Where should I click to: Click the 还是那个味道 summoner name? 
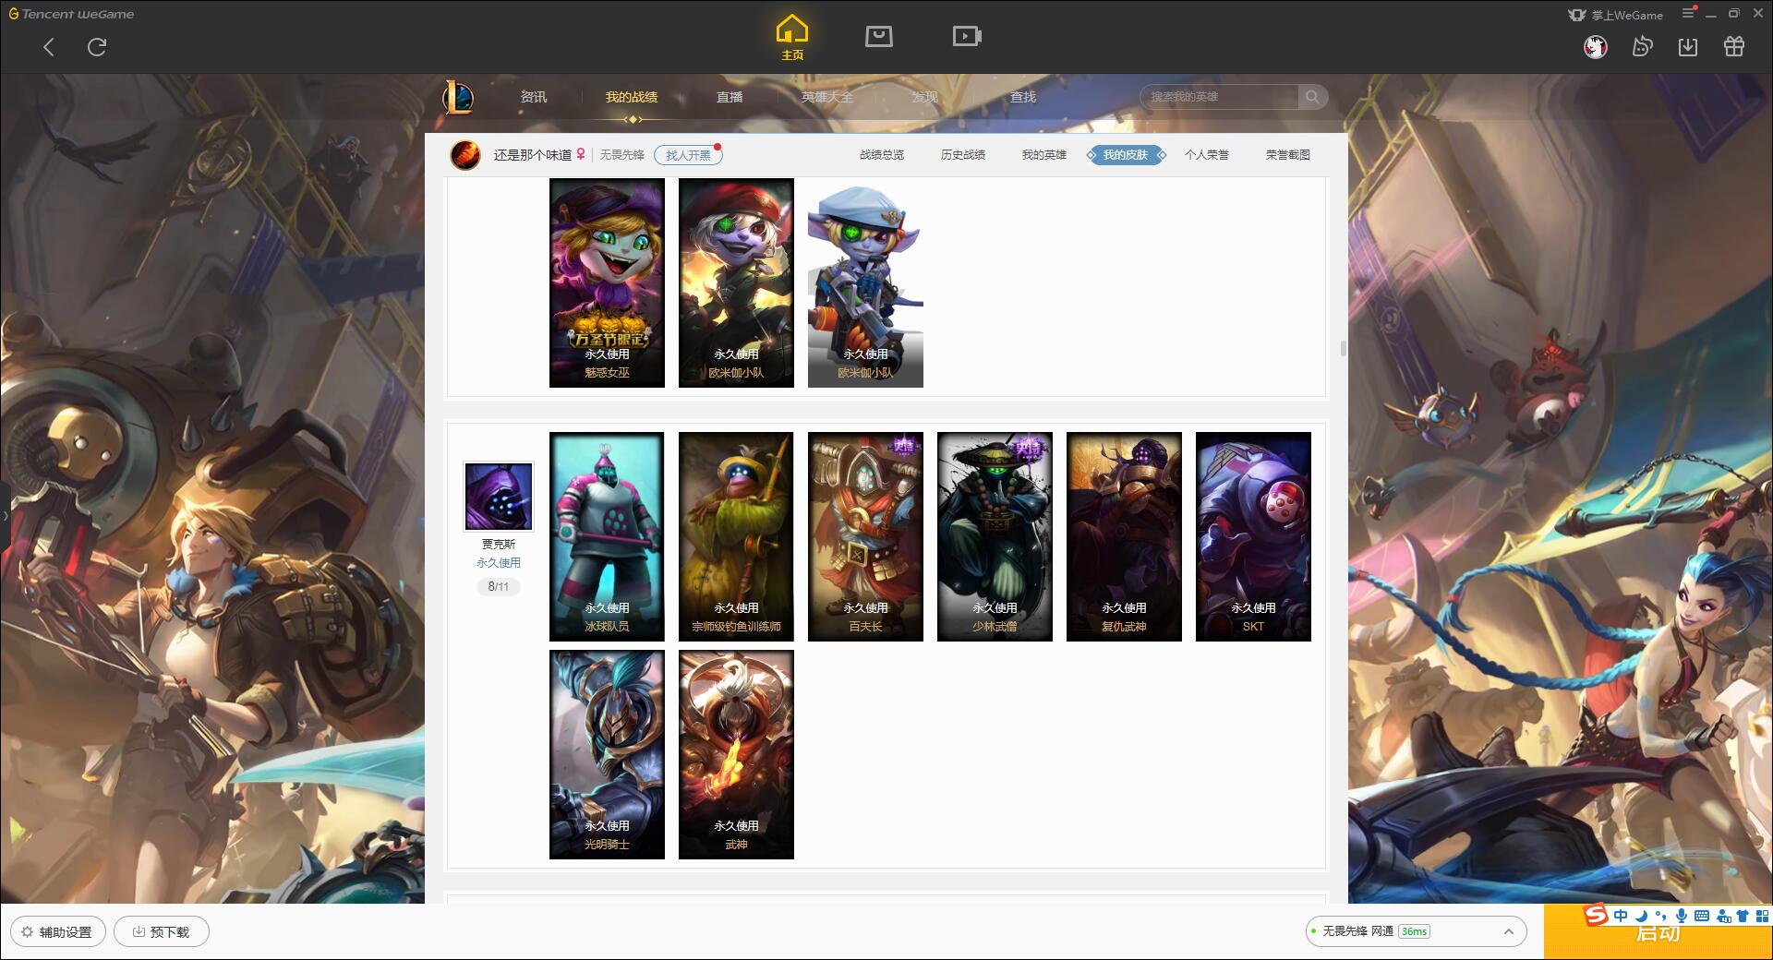(533, 155)
